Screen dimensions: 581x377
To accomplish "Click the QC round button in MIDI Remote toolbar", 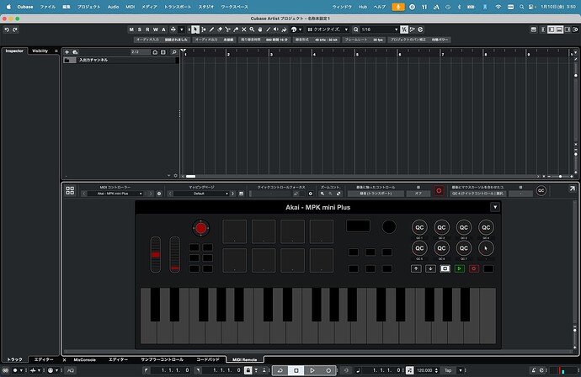I will 541,190.
